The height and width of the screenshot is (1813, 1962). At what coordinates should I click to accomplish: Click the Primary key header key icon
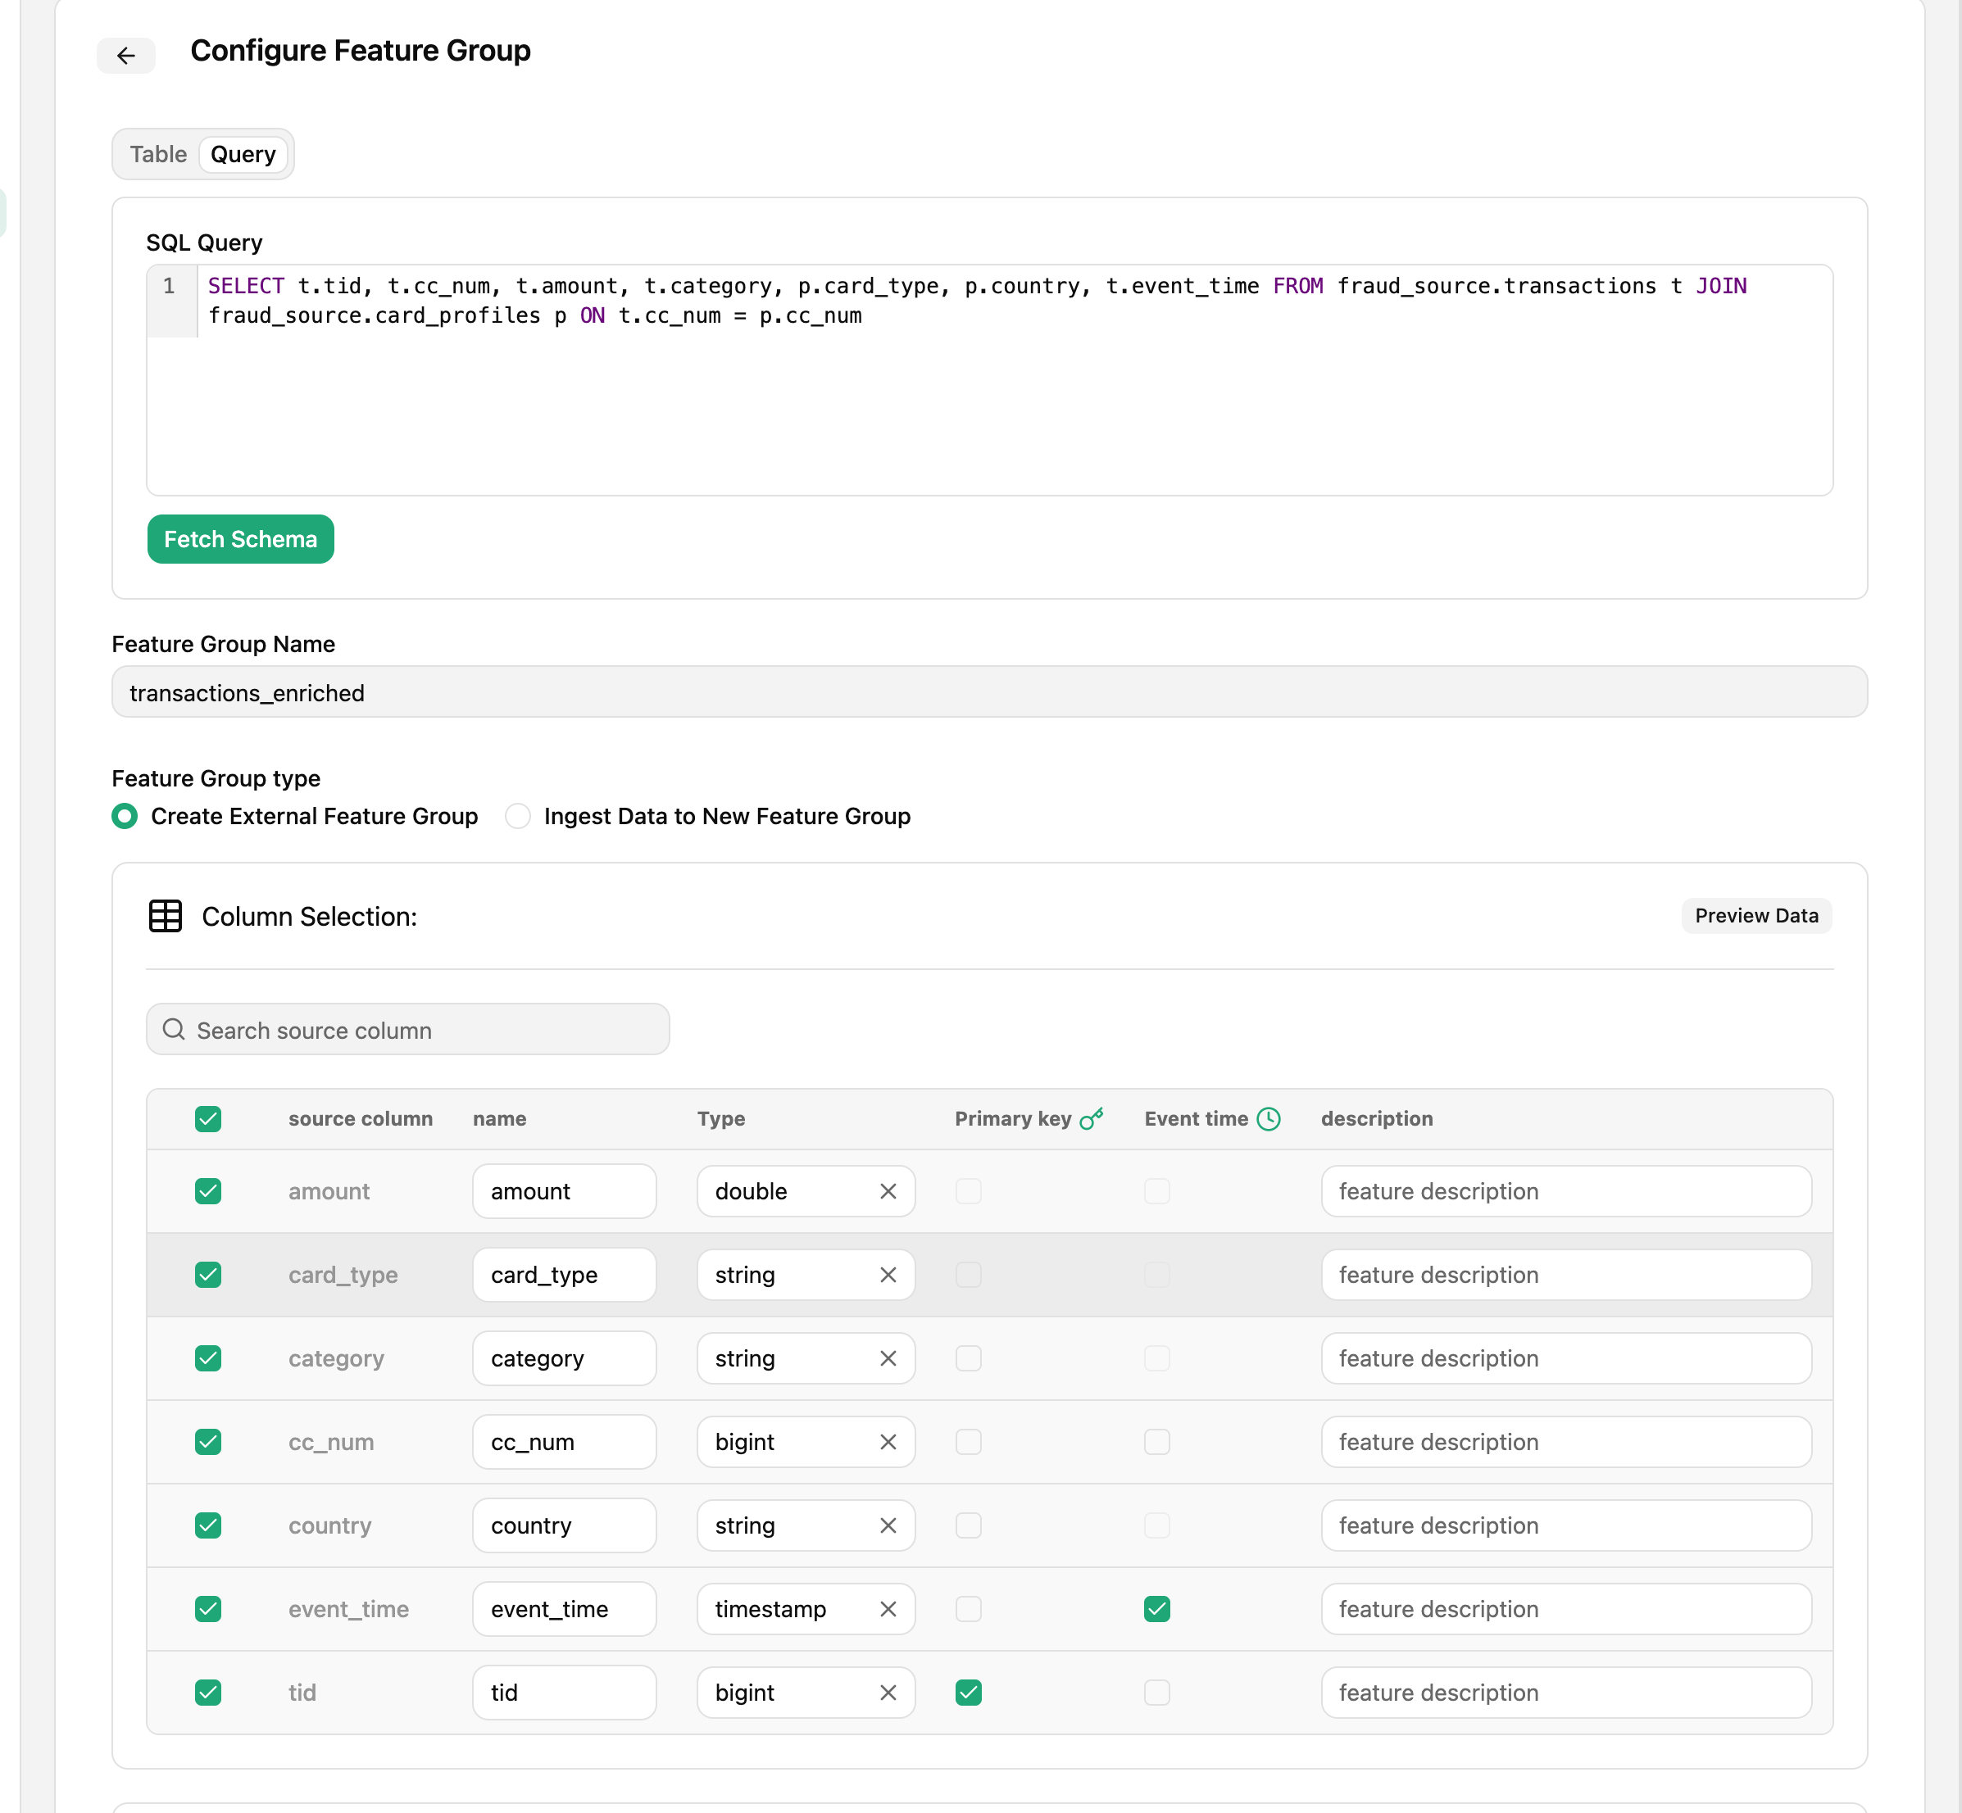(x=1092, y=1118)
